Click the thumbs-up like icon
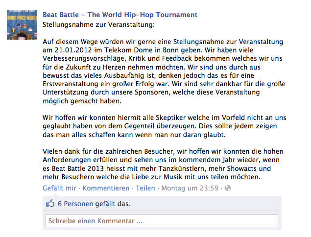311x237 pixels. tap(50, 203)
